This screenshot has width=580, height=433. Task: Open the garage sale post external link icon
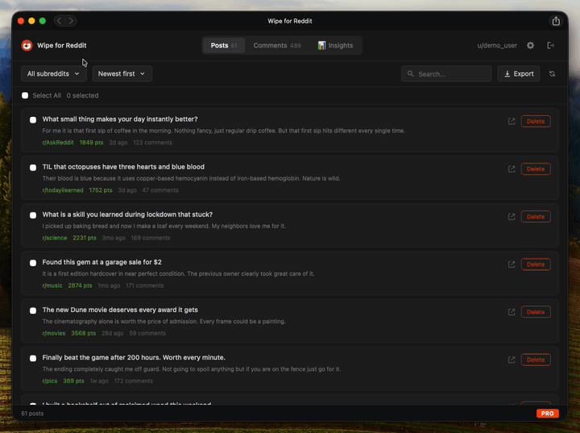coord(512,264)
